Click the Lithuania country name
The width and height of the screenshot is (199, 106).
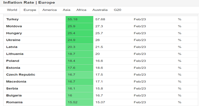(x=15, y=54)
